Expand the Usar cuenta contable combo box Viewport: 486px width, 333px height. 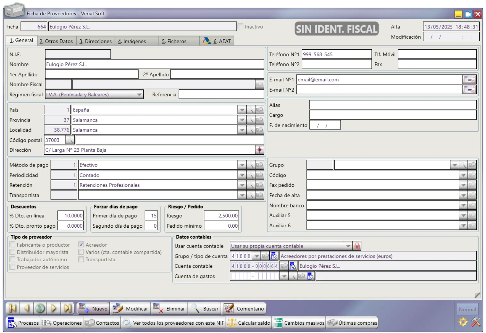tap(348, 246)
